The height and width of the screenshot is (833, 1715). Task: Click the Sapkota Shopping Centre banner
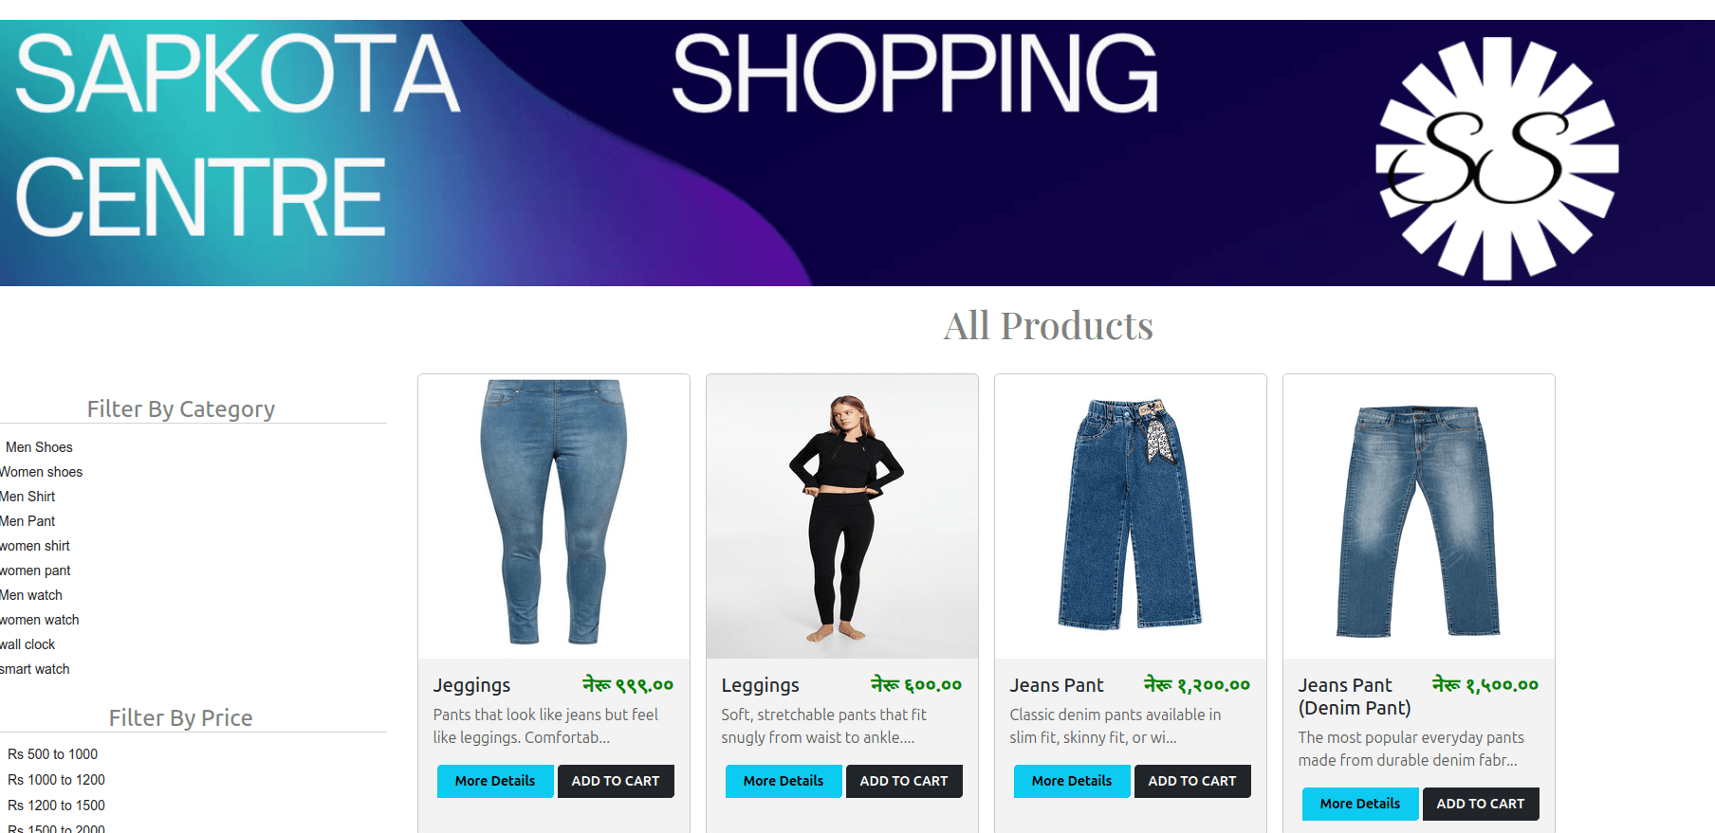point(857,153)
